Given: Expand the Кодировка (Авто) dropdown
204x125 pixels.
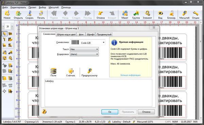Looking at the screenshot, I should [84, 54].
